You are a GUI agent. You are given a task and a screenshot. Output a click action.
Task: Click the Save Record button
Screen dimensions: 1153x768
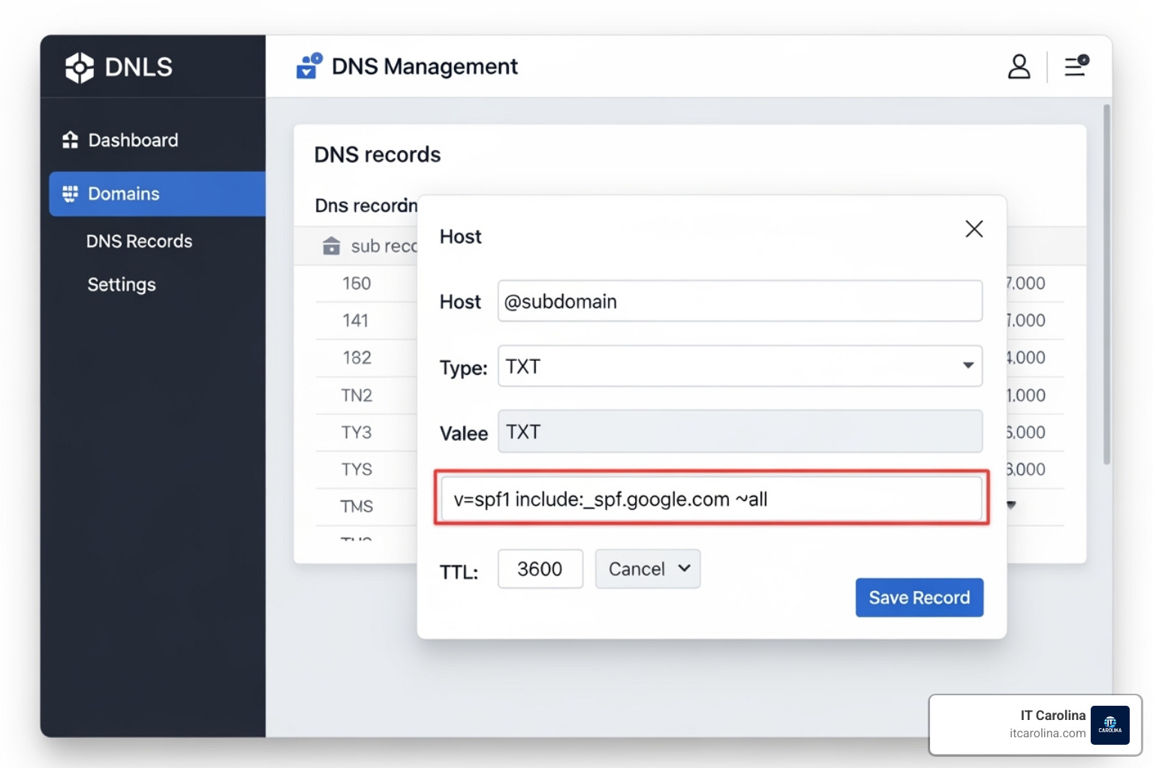pos(919,598)
